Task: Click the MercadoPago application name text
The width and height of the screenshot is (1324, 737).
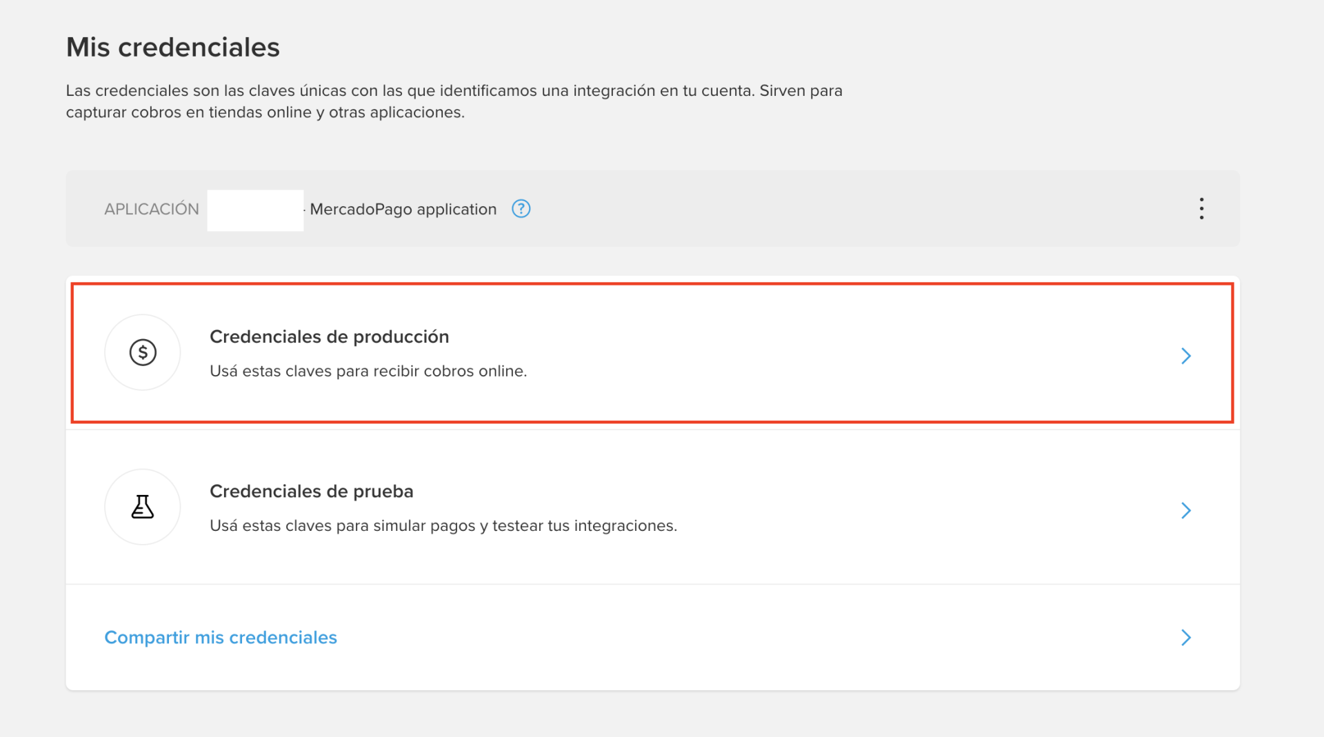Action: click(403, 210)
